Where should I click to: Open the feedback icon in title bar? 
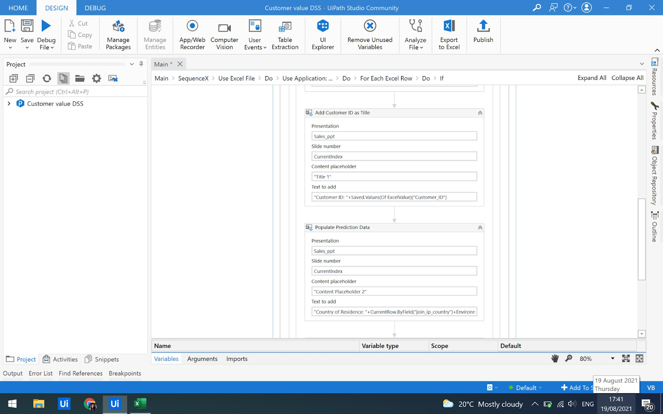pos(553,7)
